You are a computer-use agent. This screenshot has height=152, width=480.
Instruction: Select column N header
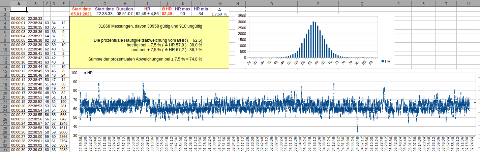(237, 4)
